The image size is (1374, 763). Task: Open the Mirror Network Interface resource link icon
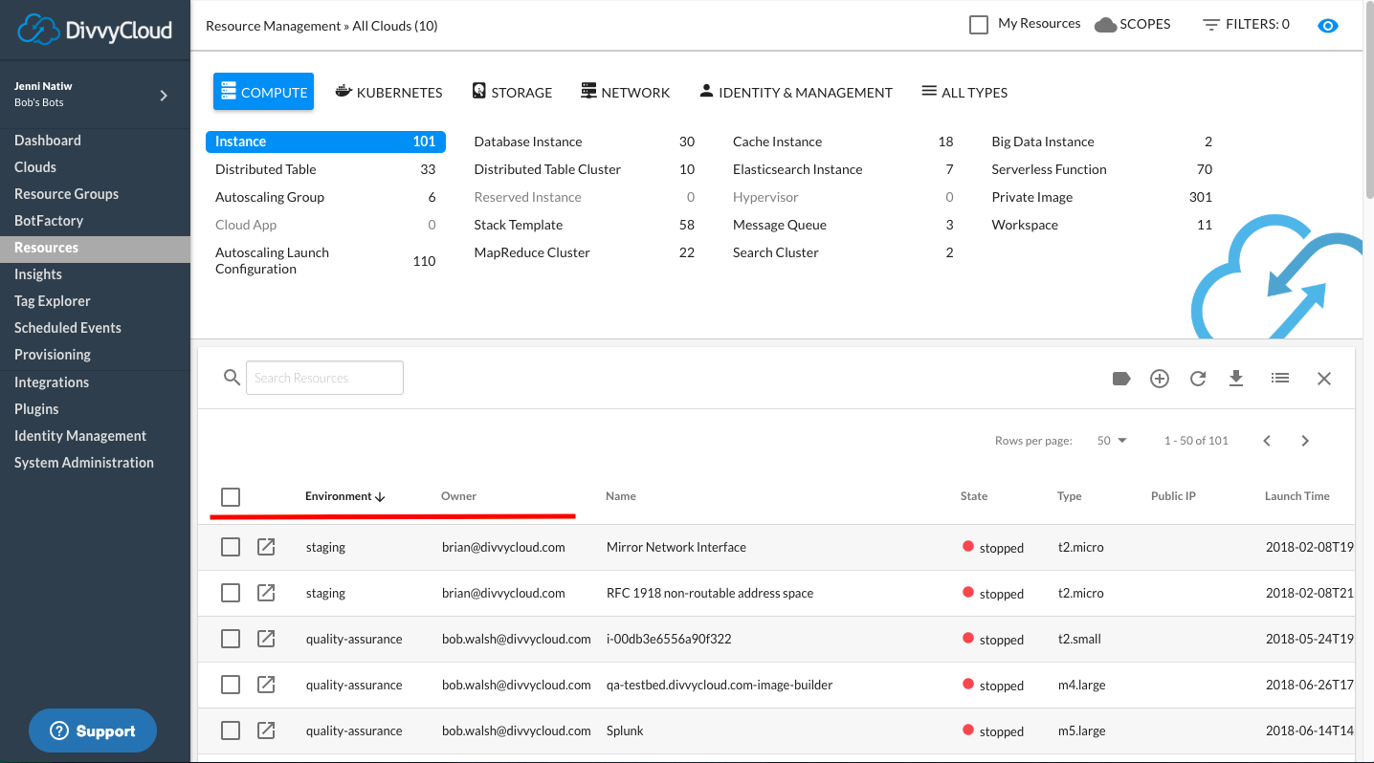pyautogui.click(x=266, y=547)
